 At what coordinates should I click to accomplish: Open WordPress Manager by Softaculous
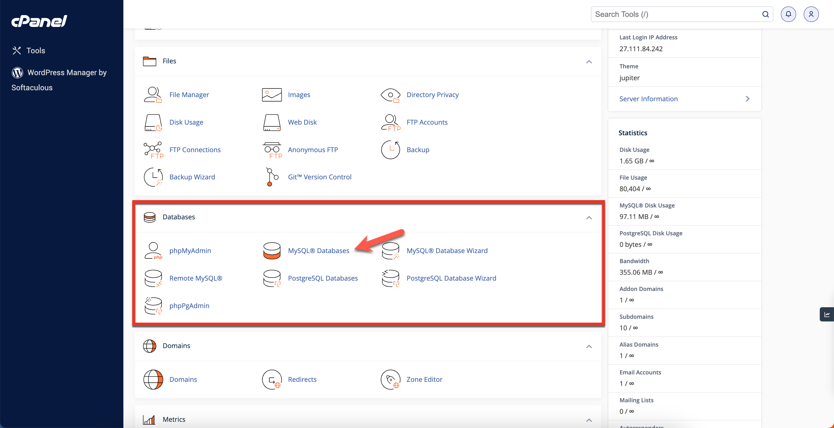tap(59, 80)
